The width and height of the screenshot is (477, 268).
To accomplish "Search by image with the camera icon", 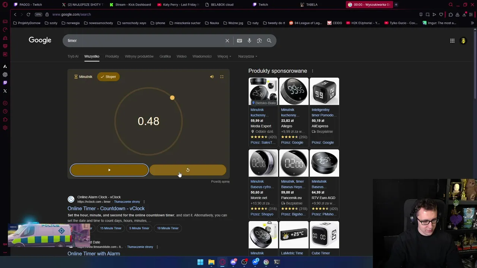I will pyautogui.click(x=259, y=41).
